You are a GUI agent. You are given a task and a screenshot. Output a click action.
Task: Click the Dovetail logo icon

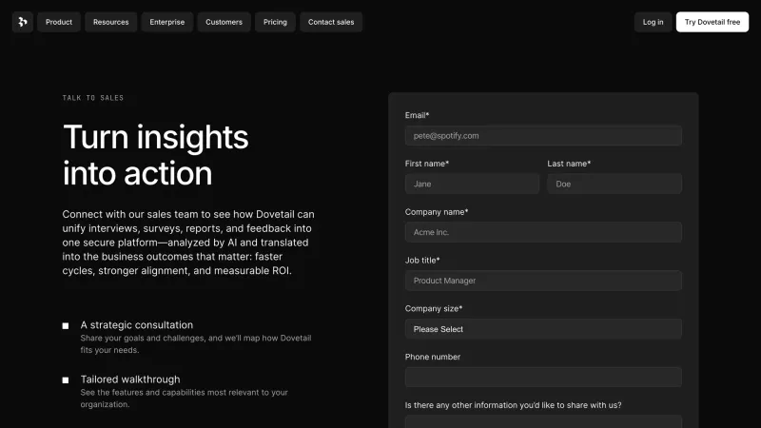click(22, 22)
